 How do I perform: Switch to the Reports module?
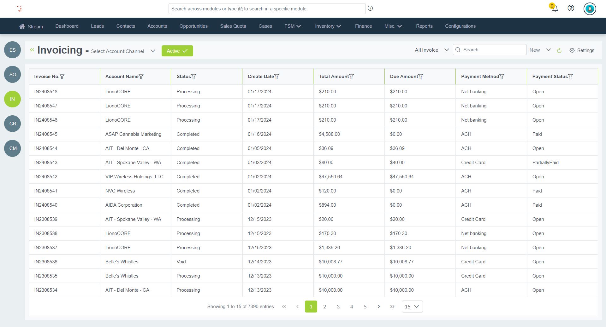(424, 26)
